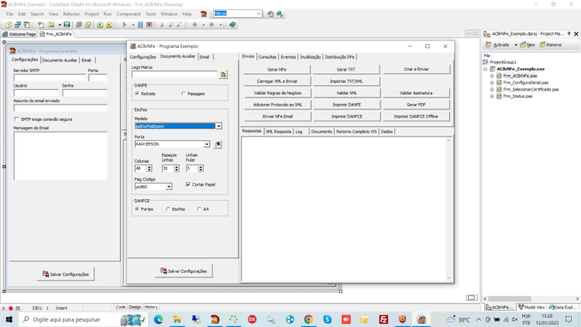Click the set debug desktop icon

pyautogui.click(x=280, y=14)
